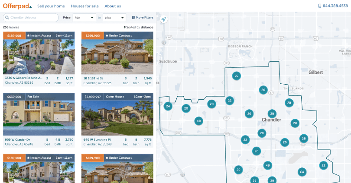The height and width of the screenshot is (183, 351).
Task: Click Chandler, AZ 85225 address line
Action: (x=97, y=83)
